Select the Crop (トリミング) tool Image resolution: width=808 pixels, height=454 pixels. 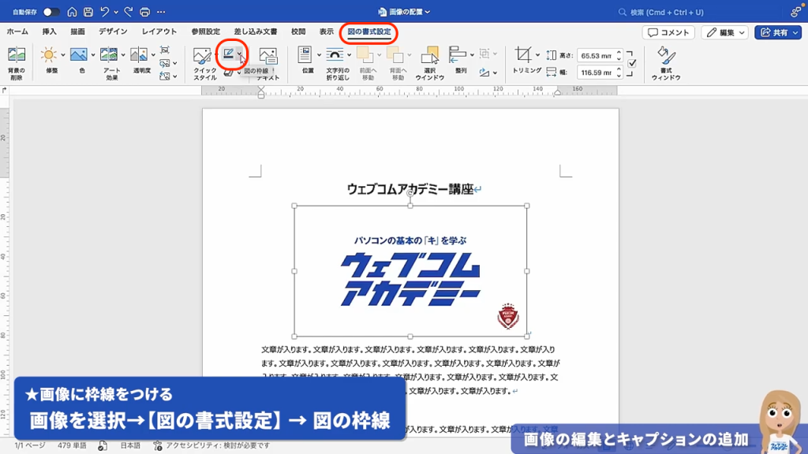[x=524, y=55]
